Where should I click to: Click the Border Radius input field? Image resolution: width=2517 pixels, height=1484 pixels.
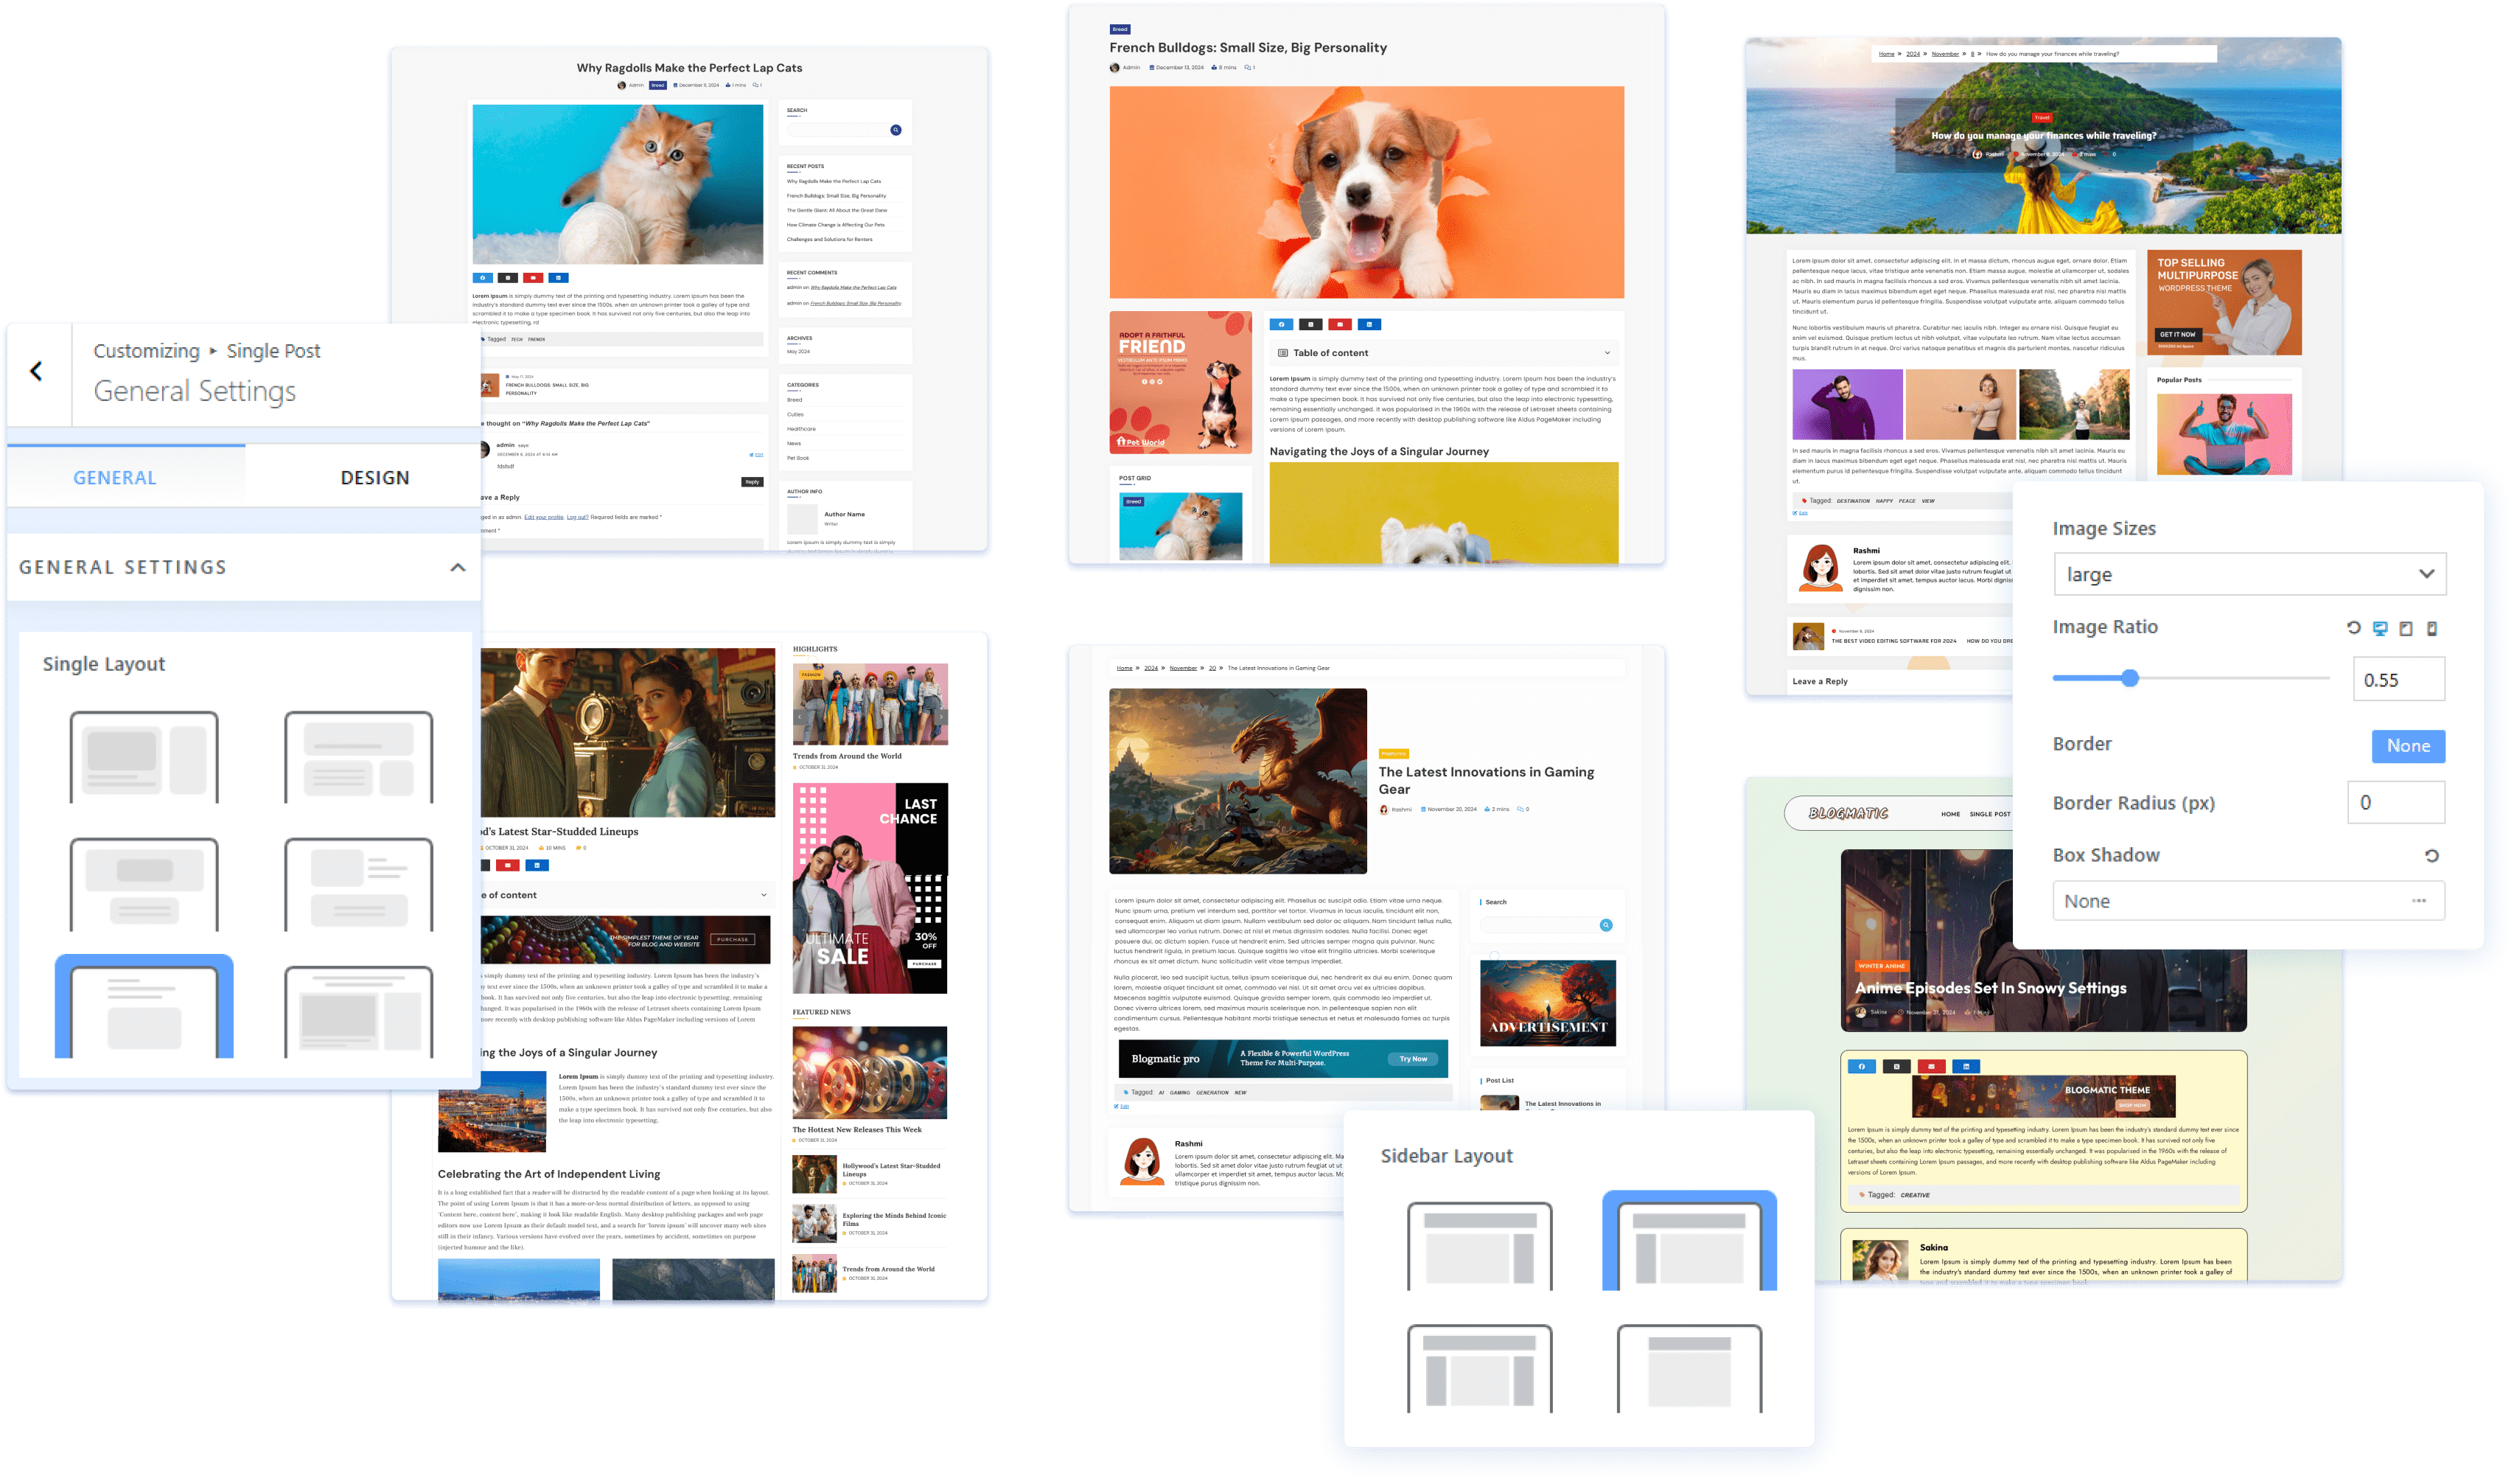[2395, 802]
